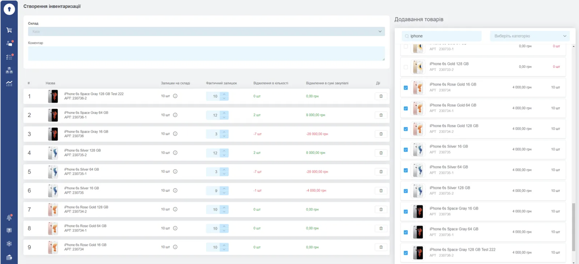Viewport: 579px width, 264px height.
Task: Open the Виберіть категорію category dropdown
Action: coord(530,36)
